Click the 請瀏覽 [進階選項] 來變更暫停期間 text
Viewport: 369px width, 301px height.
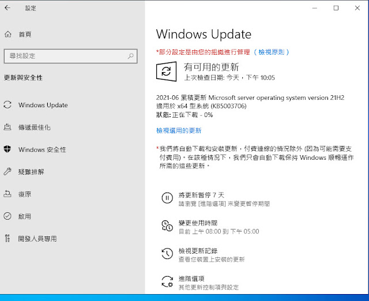tap(224, 204)
